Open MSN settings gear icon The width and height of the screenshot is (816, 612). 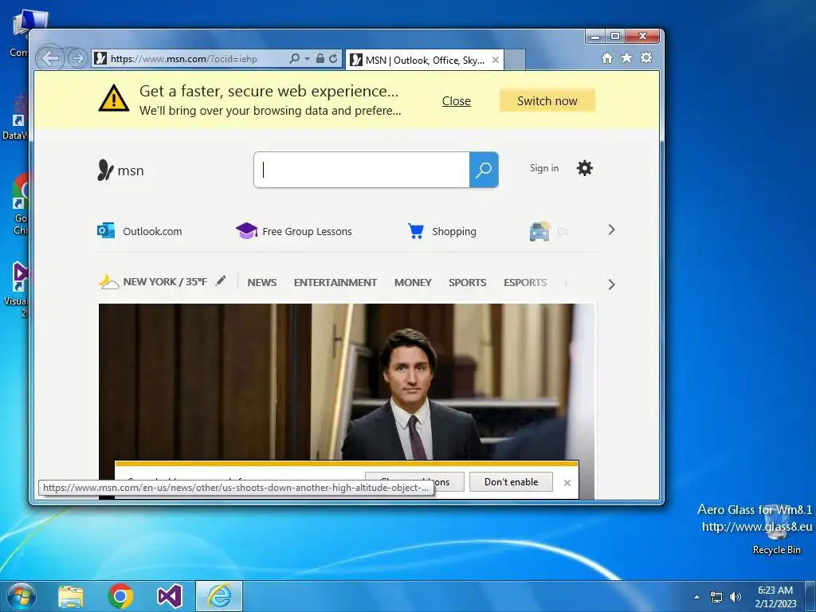coord(584,168)
